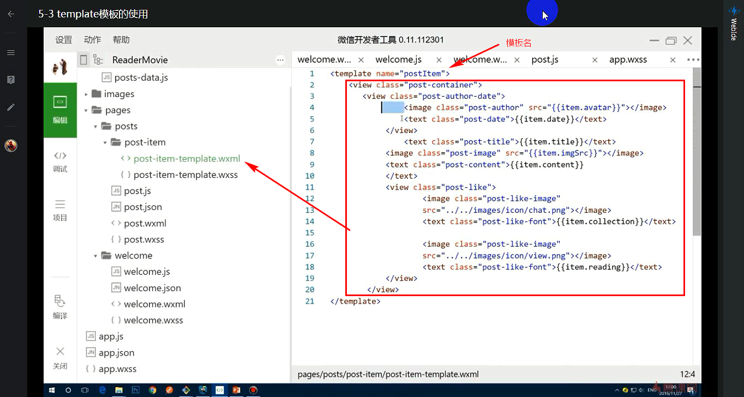Open post.wxml in the file tree
The width and height of the screenshot is (744, 397).
[139, 223]
